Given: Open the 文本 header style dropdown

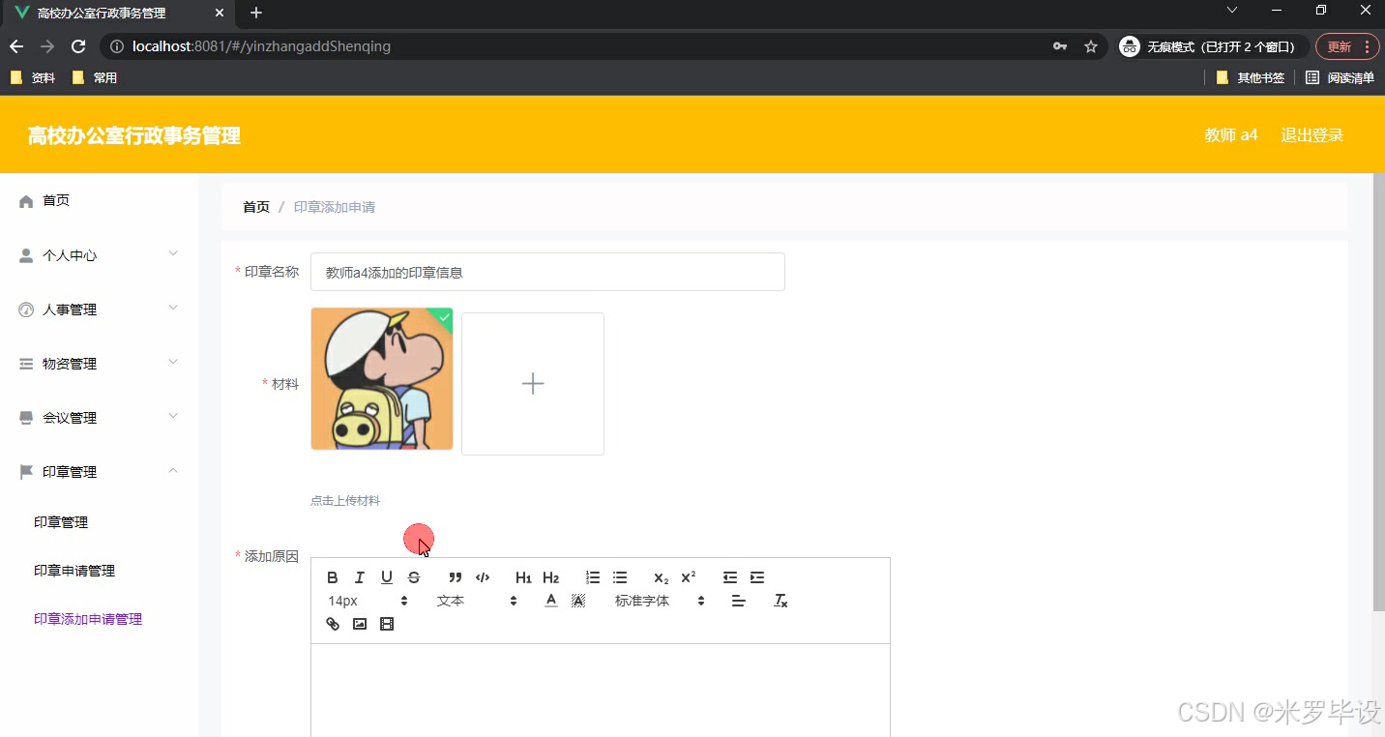Looking at the screenshot, I should (x=477, y=601).
